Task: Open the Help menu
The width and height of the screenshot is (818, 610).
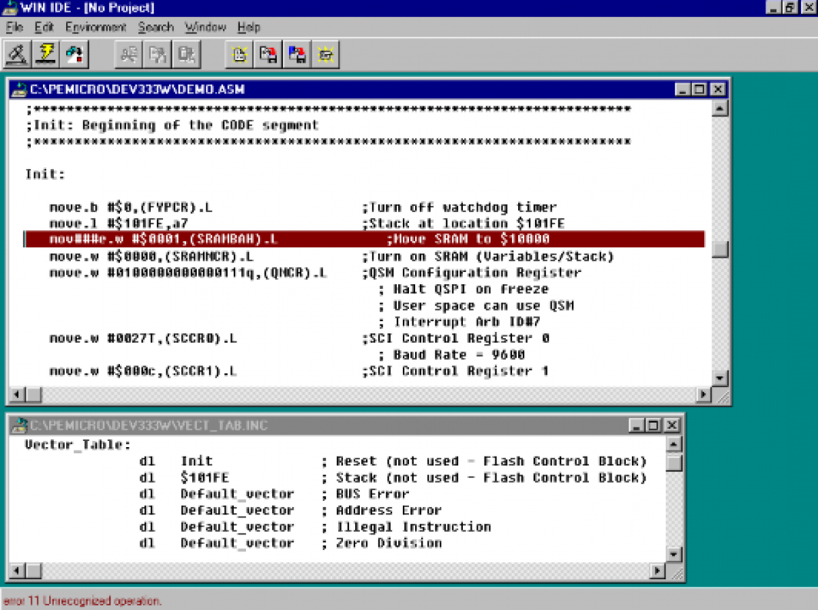Action: tap(248, 27)
